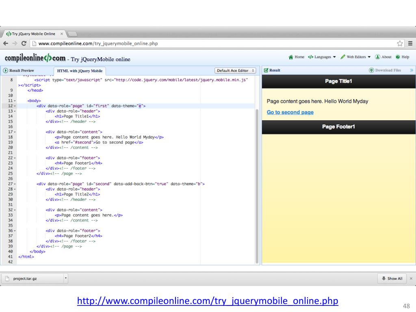Open the Languages dropdown menu

click(x=322, y=57)
